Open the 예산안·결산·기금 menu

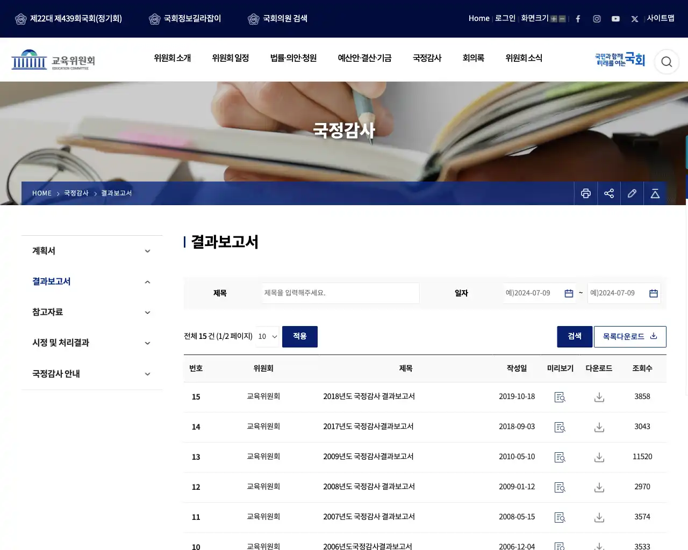(x=364, y=58)
